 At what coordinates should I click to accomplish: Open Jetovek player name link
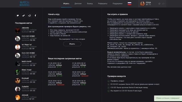(x=25, y=95)
